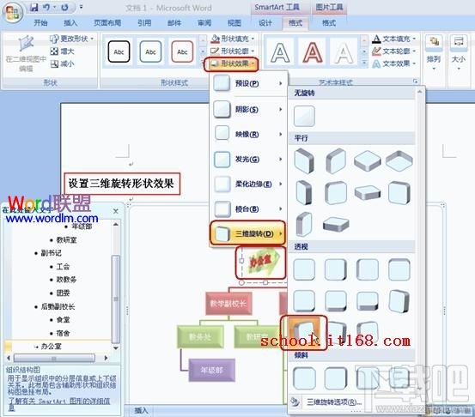This screenshot has height=417, width=475.
Task: Click the 形状效果 button
Action: (231, 64)
